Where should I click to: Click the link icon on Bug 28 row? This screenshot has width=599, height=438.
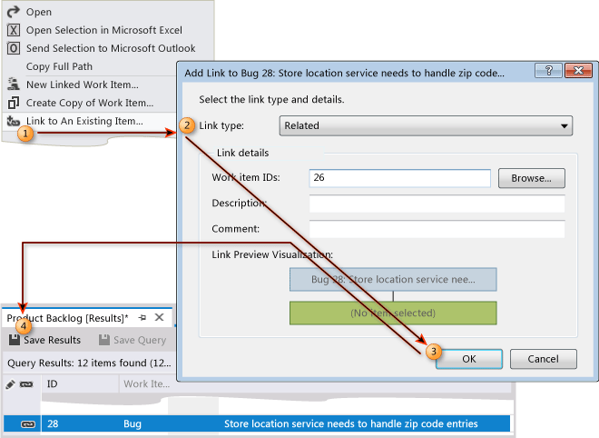pyautogui.click(x=28, y=423)
